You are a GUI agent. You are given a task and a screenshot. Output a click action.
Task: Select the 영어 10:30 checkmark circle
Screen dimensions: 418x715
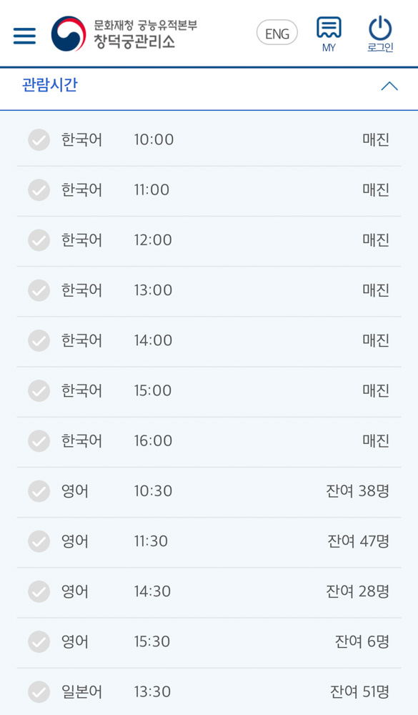[39, 491]
